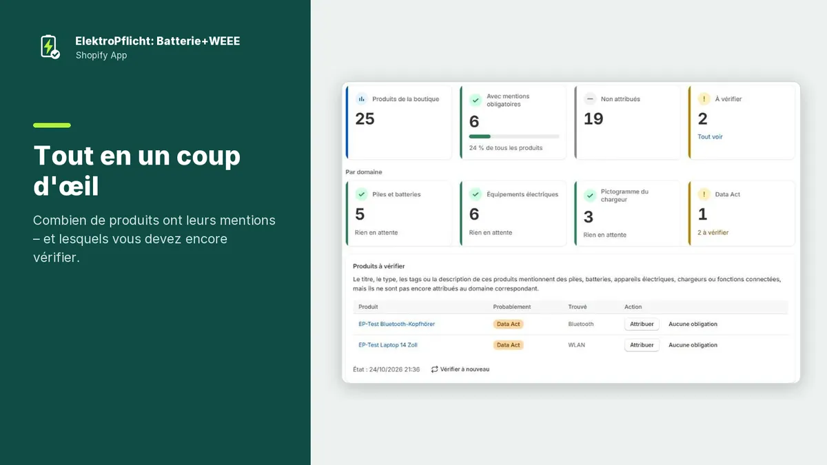Viewport: 827px width, 465px height.
Task: Click the Shopify App subtitle
Action: (x=101, y=56)
